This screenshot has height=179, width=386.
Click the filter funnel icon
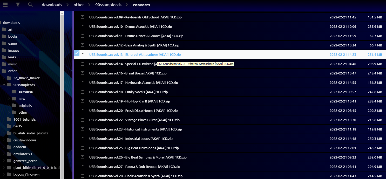tap(18, 5)
